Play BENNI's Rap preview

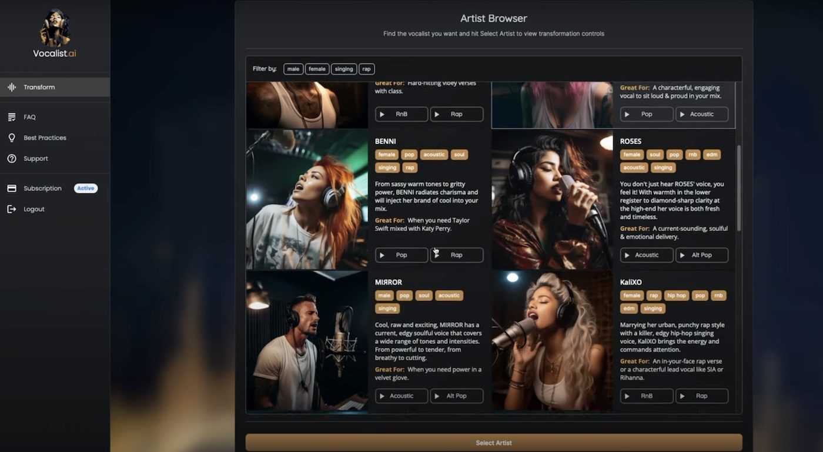[x=457, y=255]
